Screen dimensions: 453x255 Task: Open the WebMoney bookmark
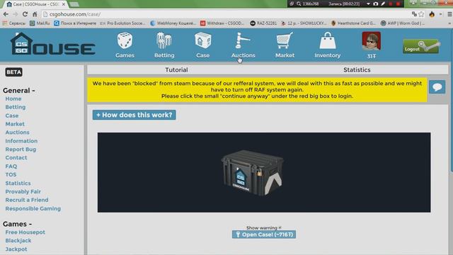[173, 23]
